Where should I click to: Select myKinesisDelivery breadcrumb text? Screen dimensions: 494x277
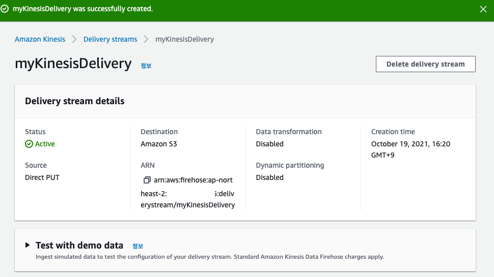click(185, 39)
